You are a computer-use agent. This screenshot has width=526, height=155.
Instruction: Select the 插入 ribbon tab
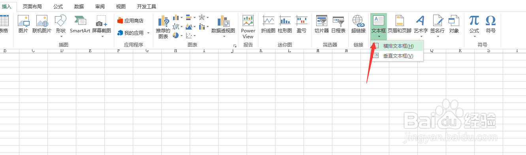(7, 7)
